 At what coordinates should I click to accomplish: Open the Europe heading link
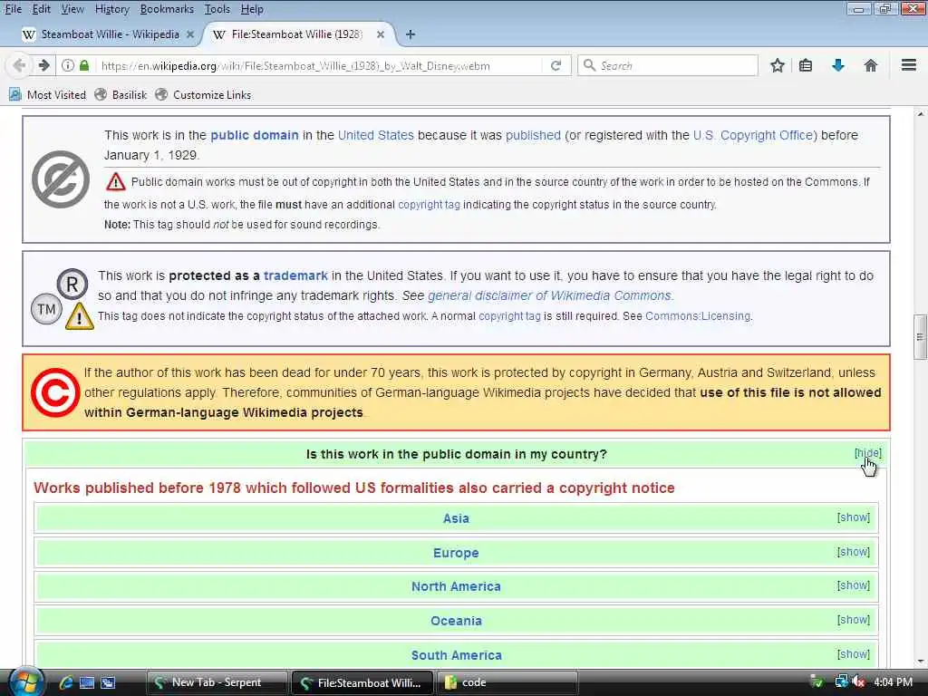(x=456, y=553)
